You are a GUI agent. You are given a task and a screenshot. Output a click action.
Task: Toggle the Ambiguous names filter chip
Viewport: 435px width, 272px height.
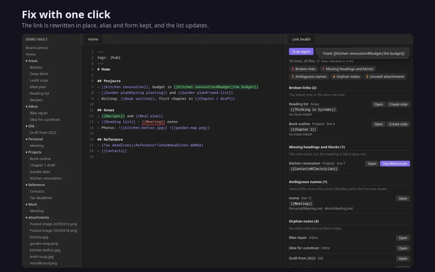point(309,76)
